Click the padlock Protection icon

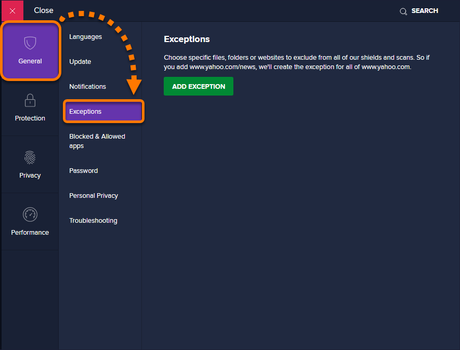(x=30, y=100)
